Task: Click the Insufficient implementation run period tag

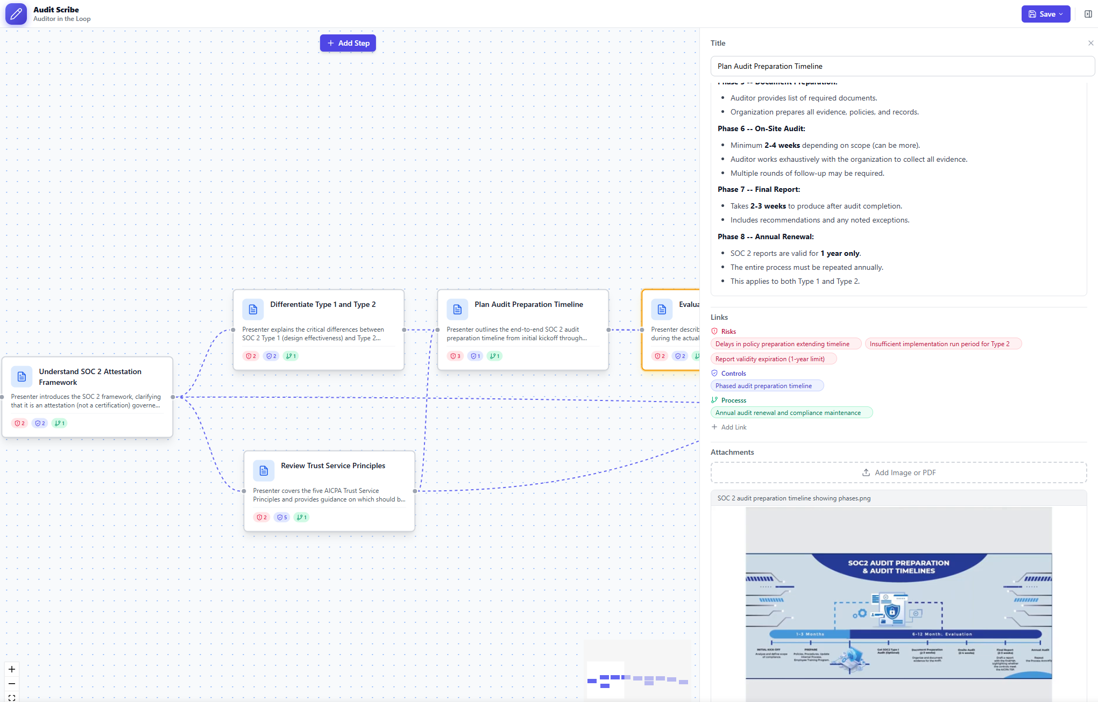Action: tap(942, 343)
